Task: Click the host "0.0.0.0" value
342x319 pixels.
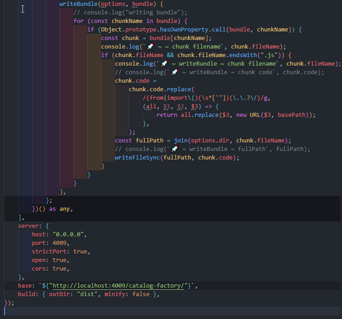Action: click(x=68, y=234)
